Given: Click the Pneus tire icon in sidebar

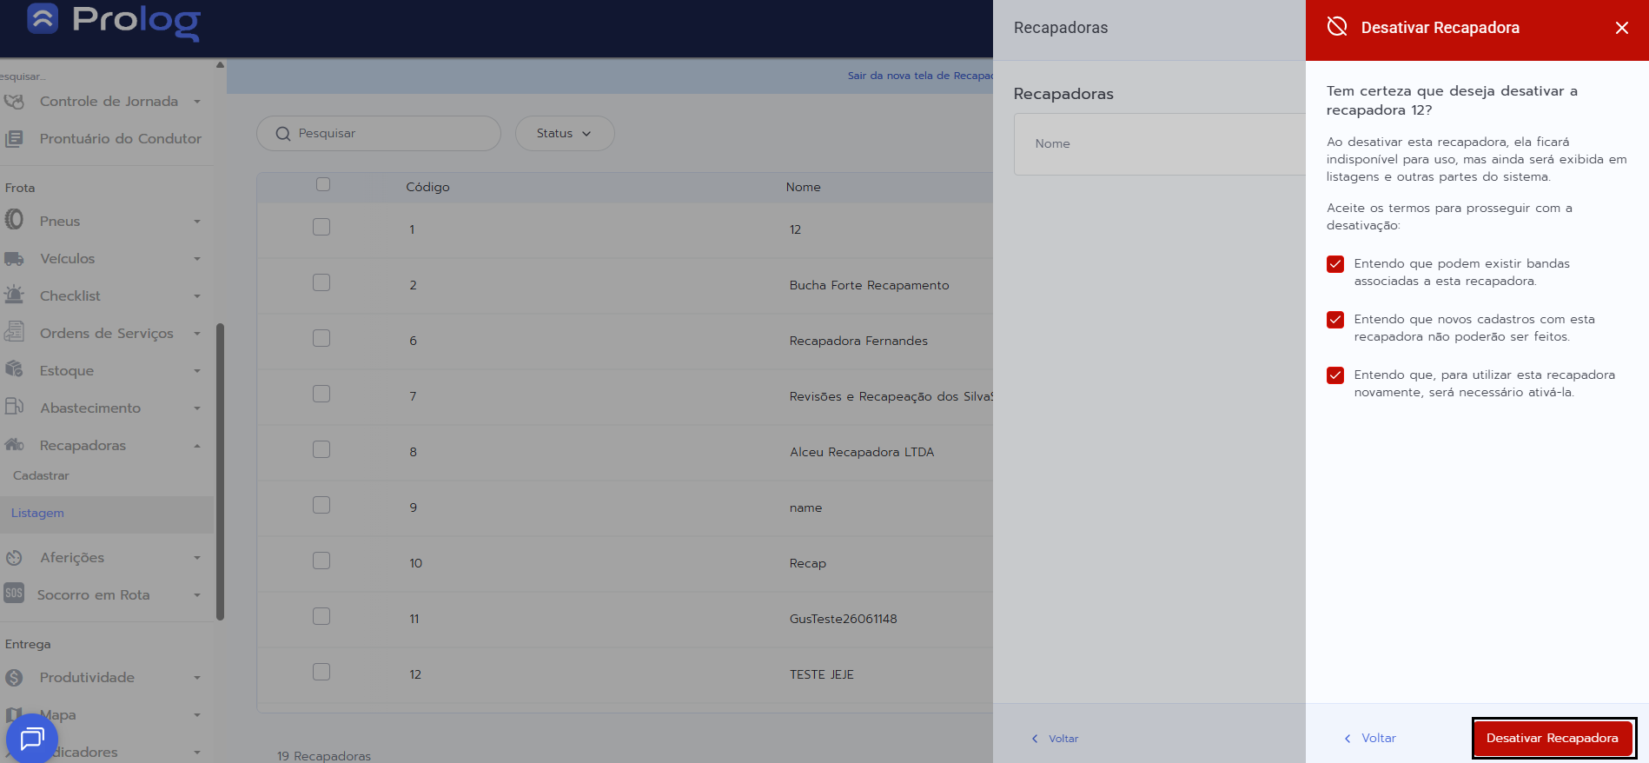Looking at the screenshot, I should pos(14,221).
